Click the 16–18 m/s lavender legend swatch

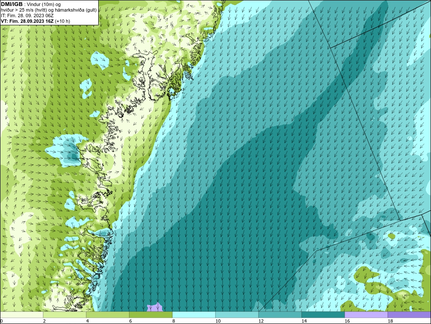click(x=366, y=315)
